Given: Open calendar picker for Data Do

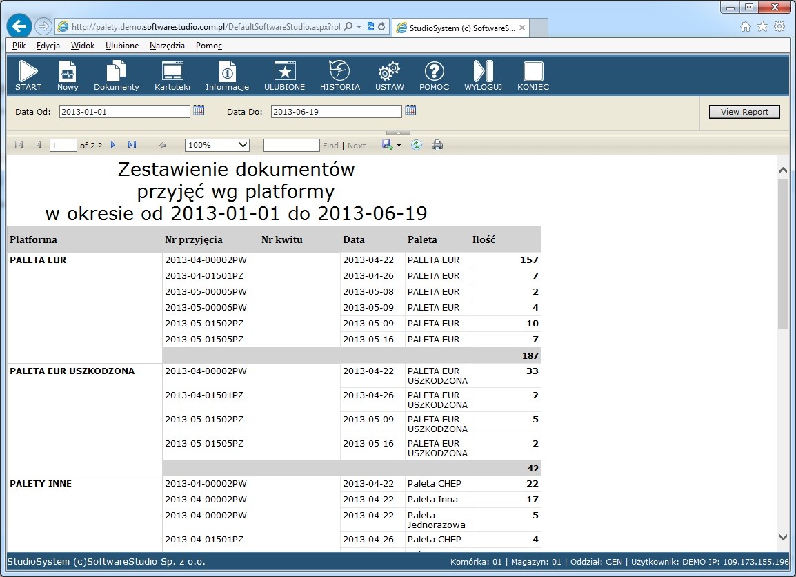Looking at the screenshot, I should pos(410,110).
